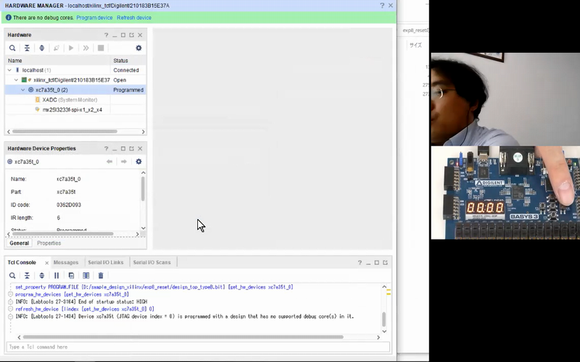The height and width of the screenshot is (362, 580).
Task: Pause the Tcl Console output
Action: point(57,275)
